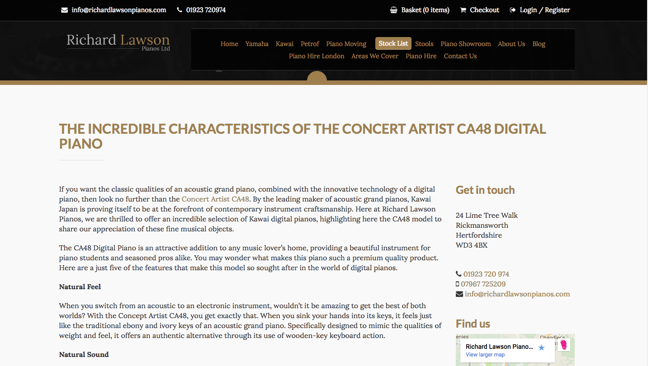648x366 pixels.
Task: Click the blue star on map card
Action: (541, 347)
